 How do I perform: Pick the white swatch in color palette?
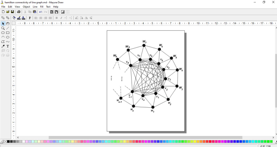[x=24, y=142]
